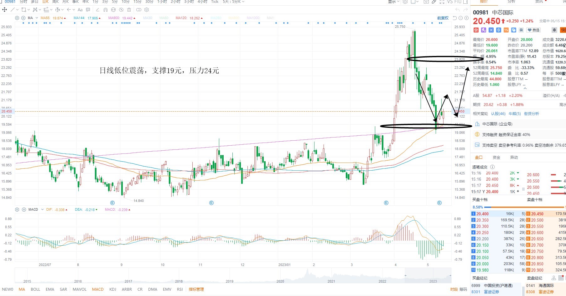
Task: Click the 00981 stock code field
Action: click(x=10, y=2)
